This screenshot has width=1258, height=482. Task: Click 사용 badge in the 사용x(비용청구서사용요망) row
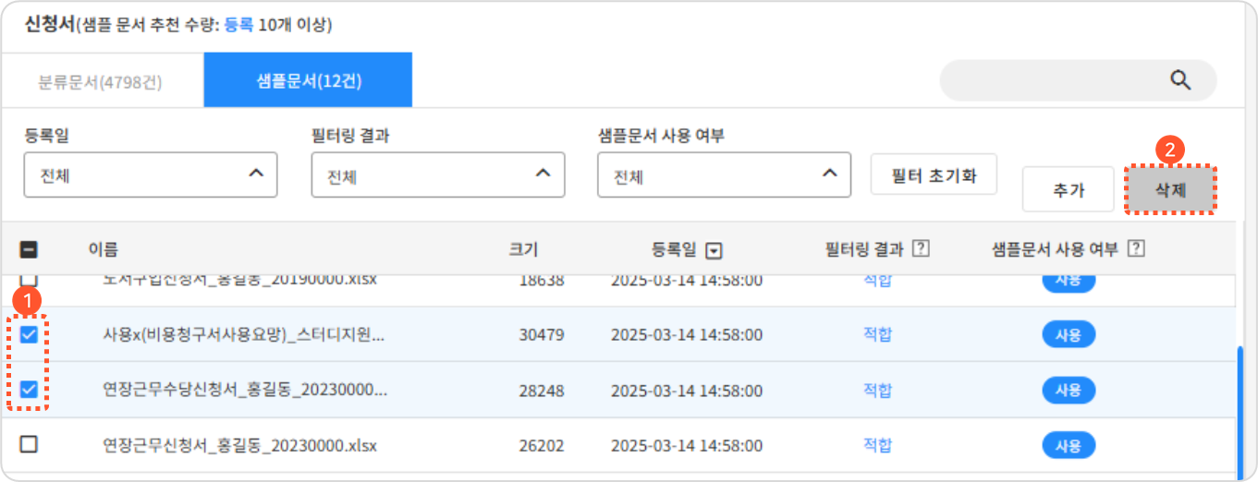point(1068,335)
